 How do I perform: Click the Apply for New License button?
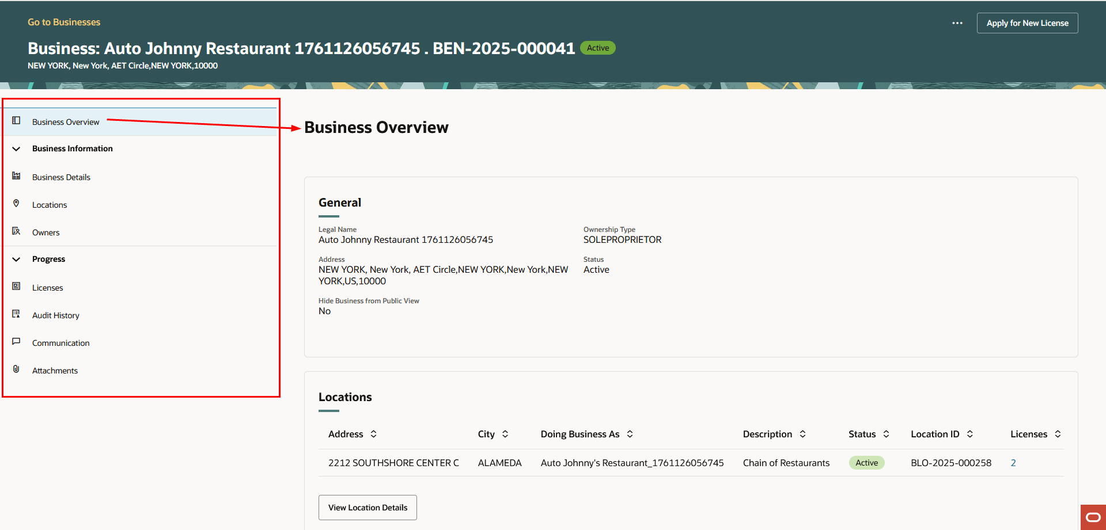coord(1027,23)
